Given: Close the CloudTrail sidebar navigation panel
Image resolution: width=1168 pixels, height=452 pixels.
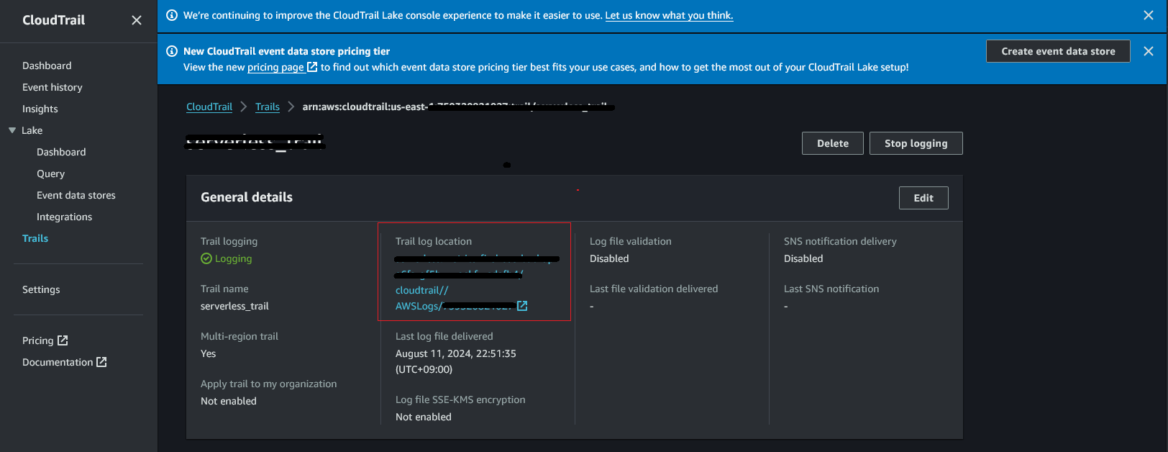Looking at the screenshot, I should point(137,20).
